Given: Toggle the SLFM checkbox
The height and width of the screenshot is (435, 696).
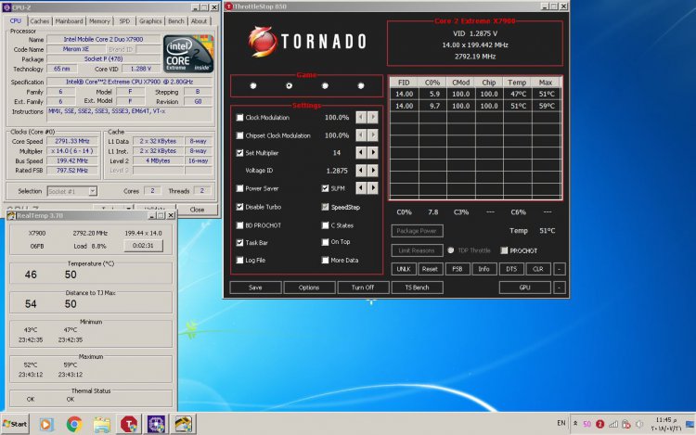Looking at the screenshot, I should (x=325, y=188).
